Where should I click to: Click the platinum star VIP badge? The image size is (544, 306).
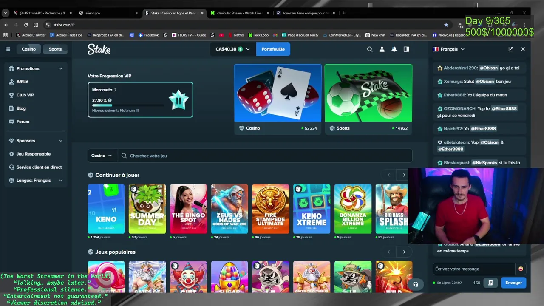[178, 100]
